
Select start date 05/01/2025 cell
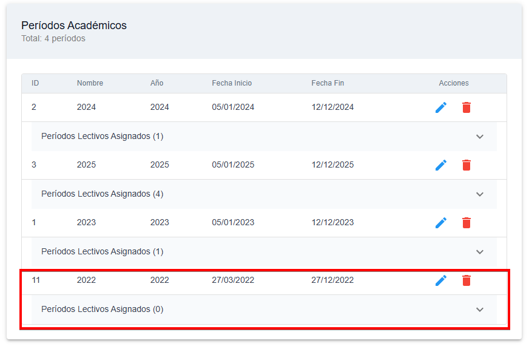233,165
